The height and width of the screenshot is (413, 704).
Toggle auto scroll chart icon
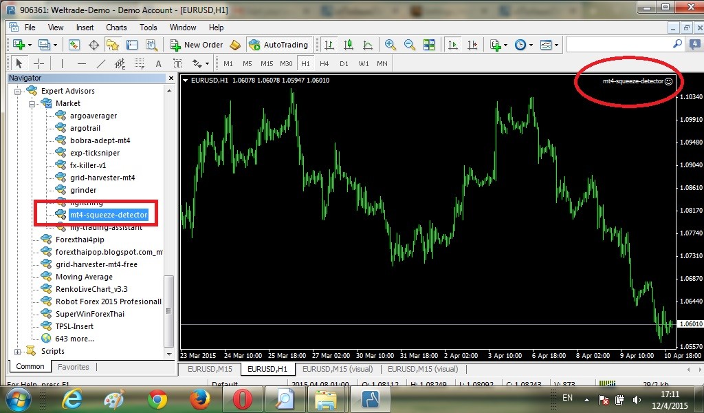453,45
